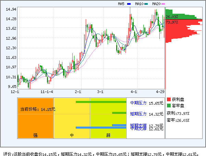Click the 73.97% label on chip distribution
Viewport: 206px width, 156px height.
pos(172,22)
